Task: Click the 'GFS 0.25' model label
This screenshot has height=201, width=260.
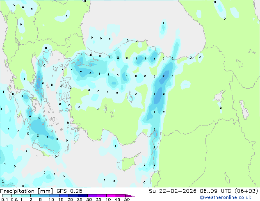Action: click(69, 191)
